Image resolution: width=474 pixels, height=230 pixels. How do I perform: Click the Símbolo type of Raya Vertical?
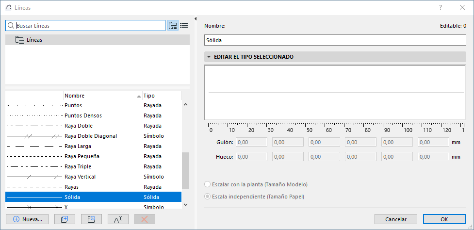coord(154,177)
